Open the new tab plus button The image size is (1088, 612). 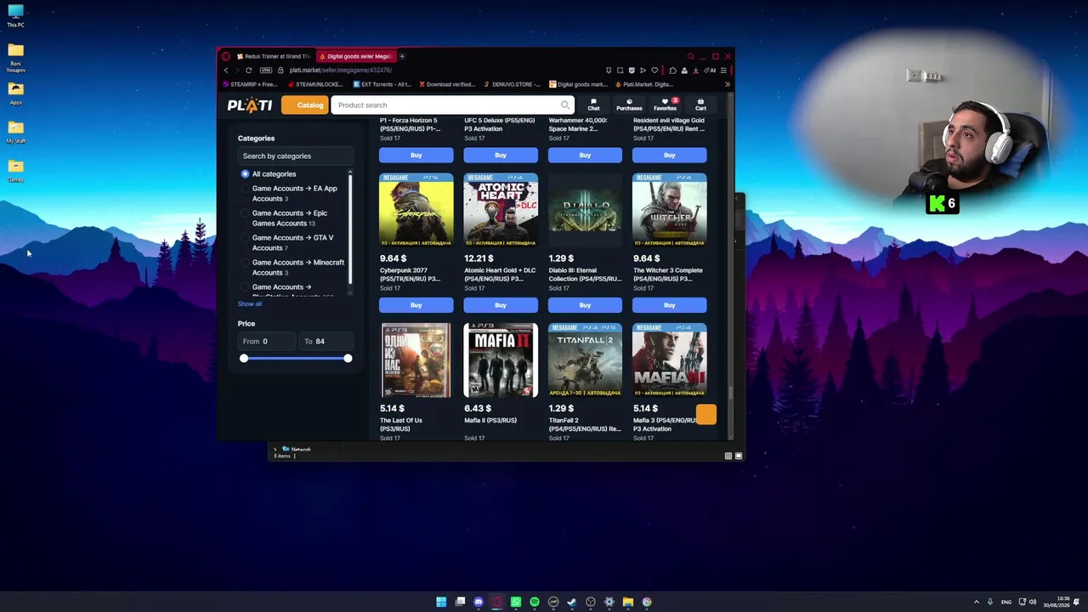coord(402,56)
